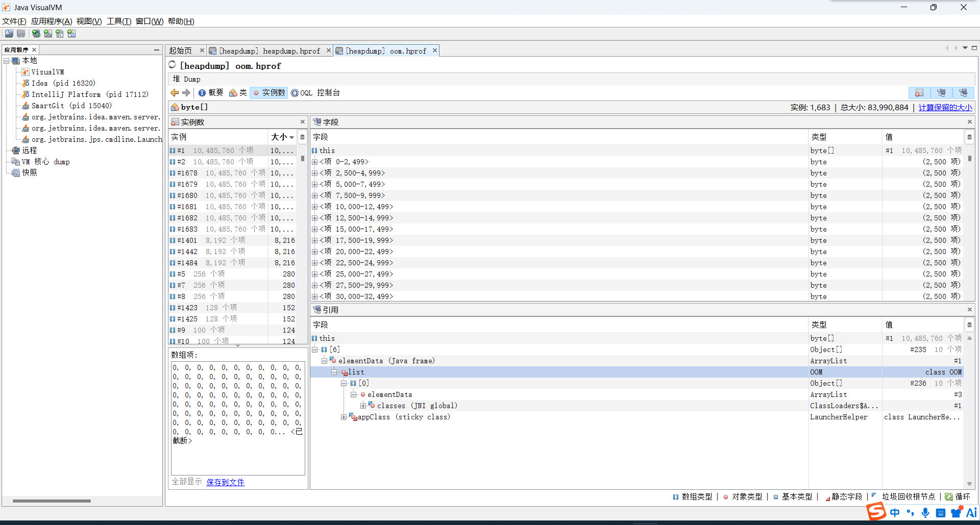980x525 pixels.
Task: Maximize the editor window area
Action: (x=974, y=48)
